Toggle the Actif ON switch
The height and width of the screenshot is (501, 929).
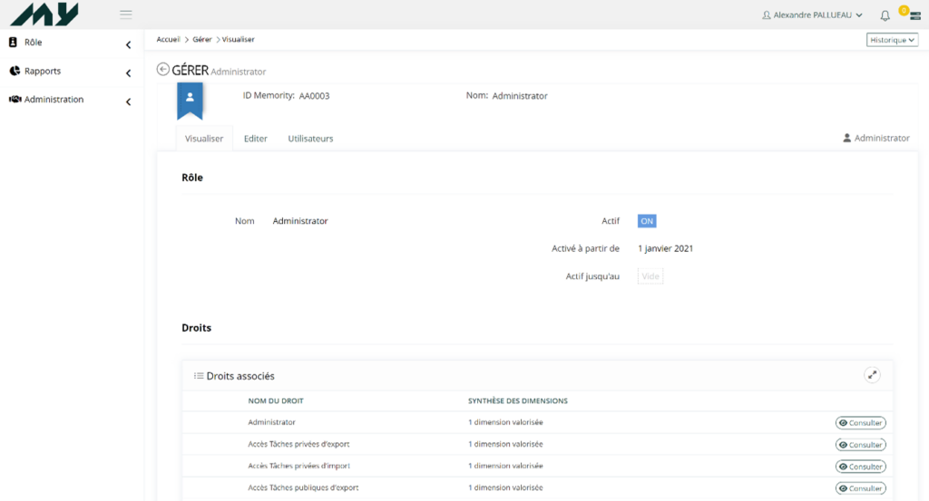[647, 221]
